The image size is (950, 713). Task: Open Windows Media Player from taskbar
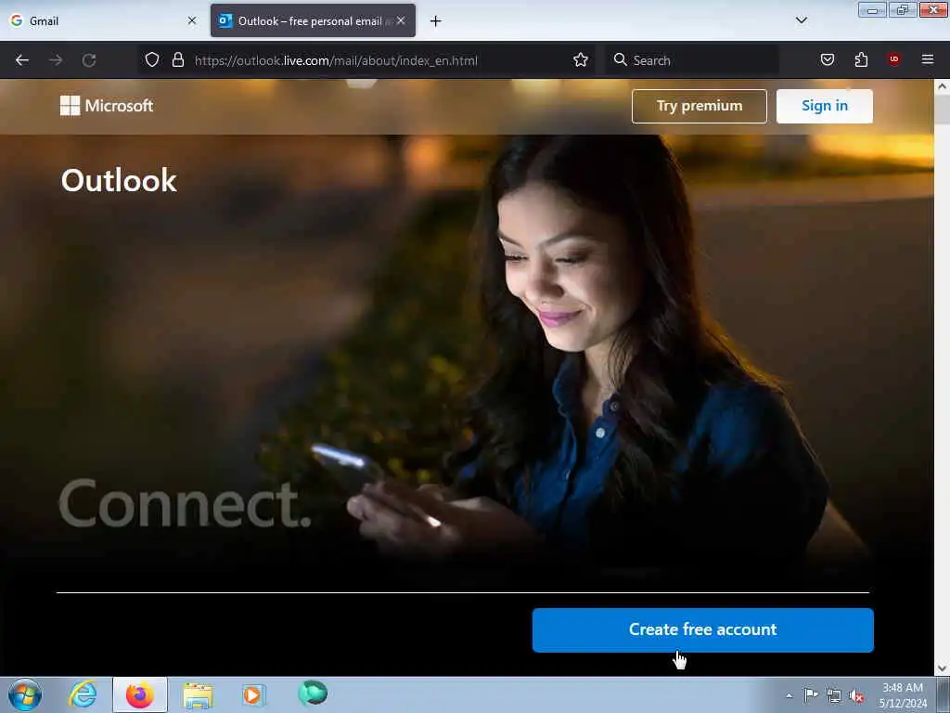254,694
